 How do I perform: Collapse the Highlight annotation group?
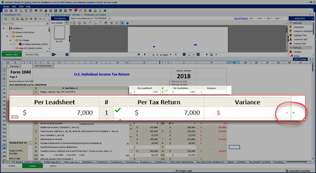(291, 23)
